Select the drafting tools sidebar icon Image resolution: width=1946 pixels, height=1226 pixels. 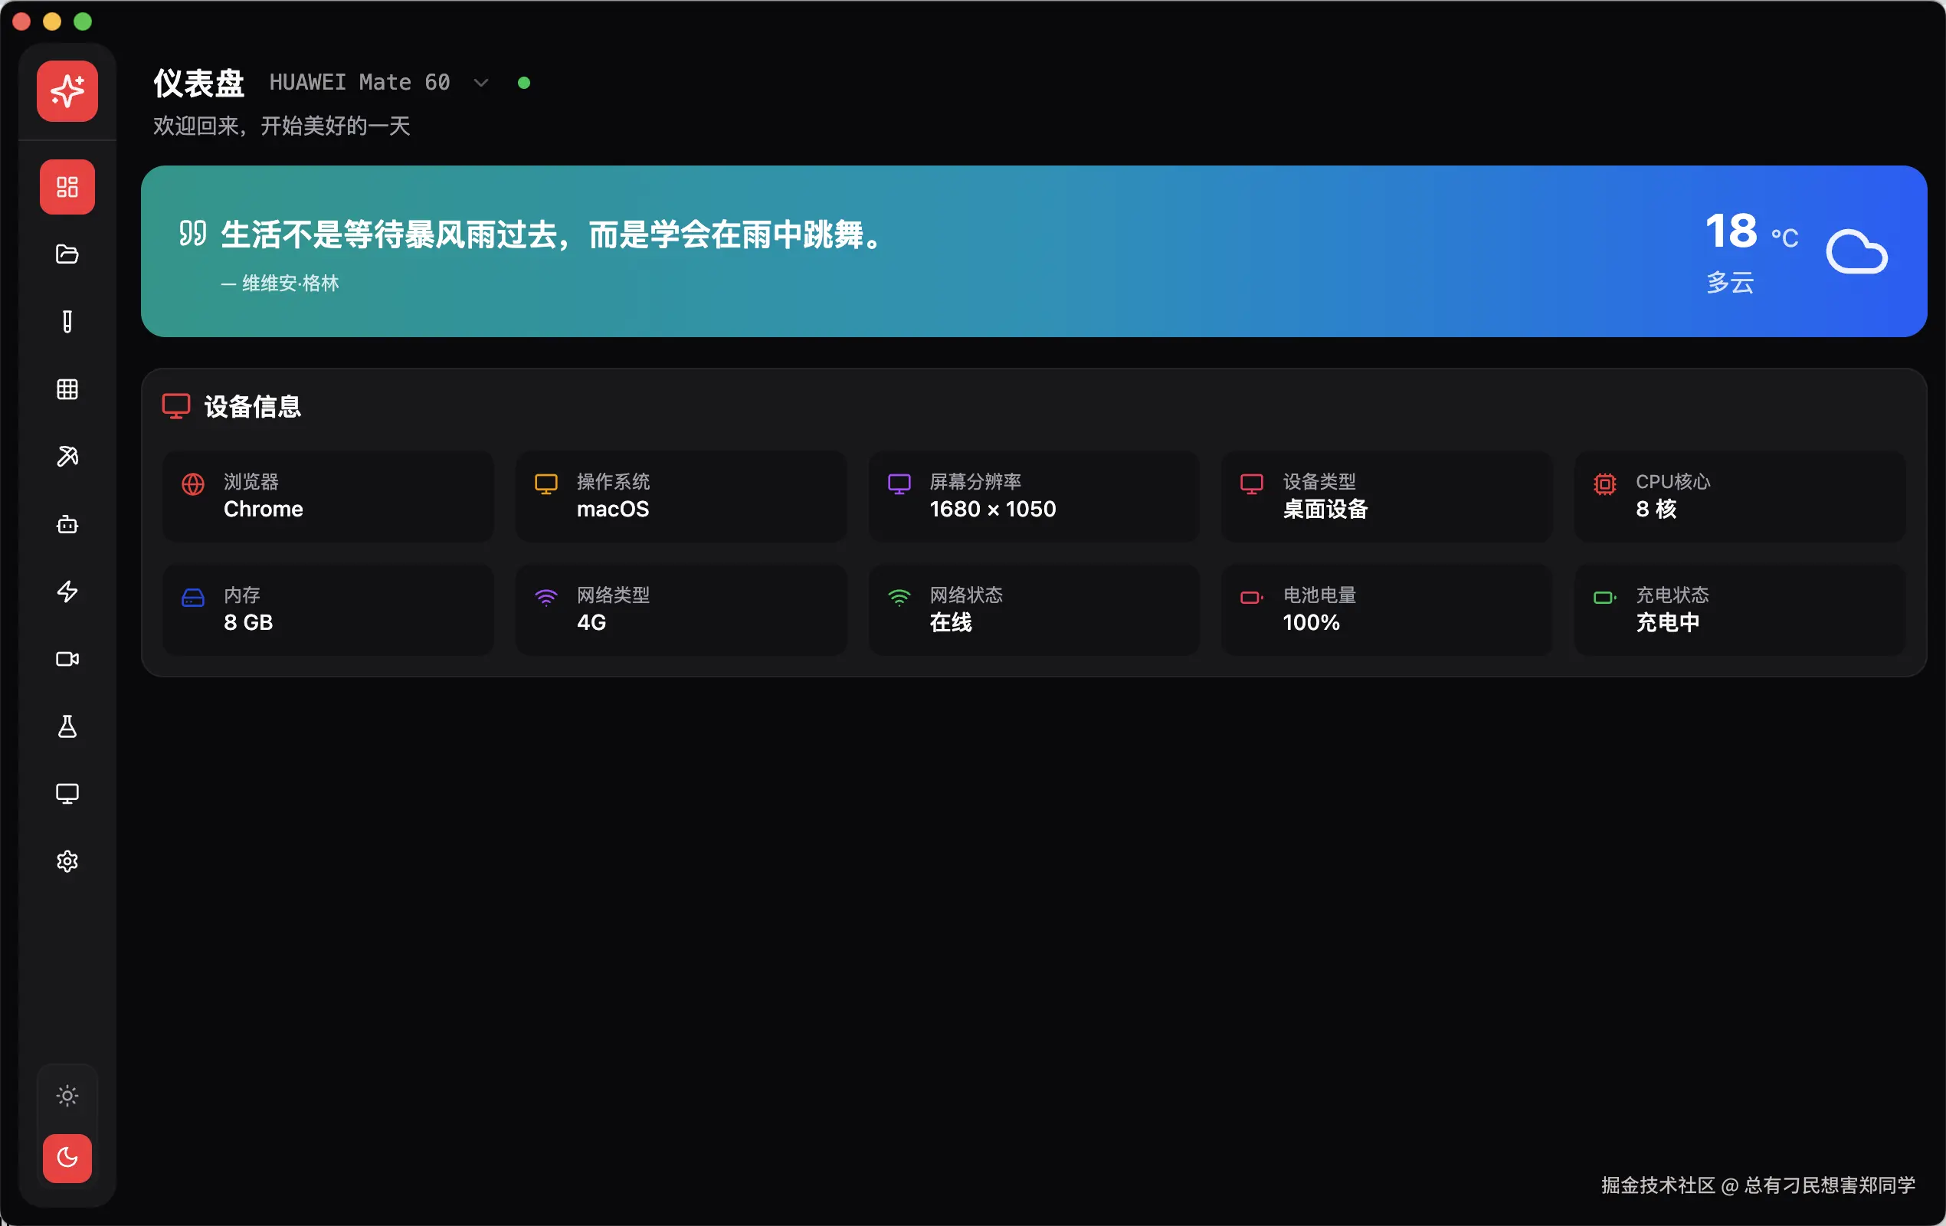[67, 457]
